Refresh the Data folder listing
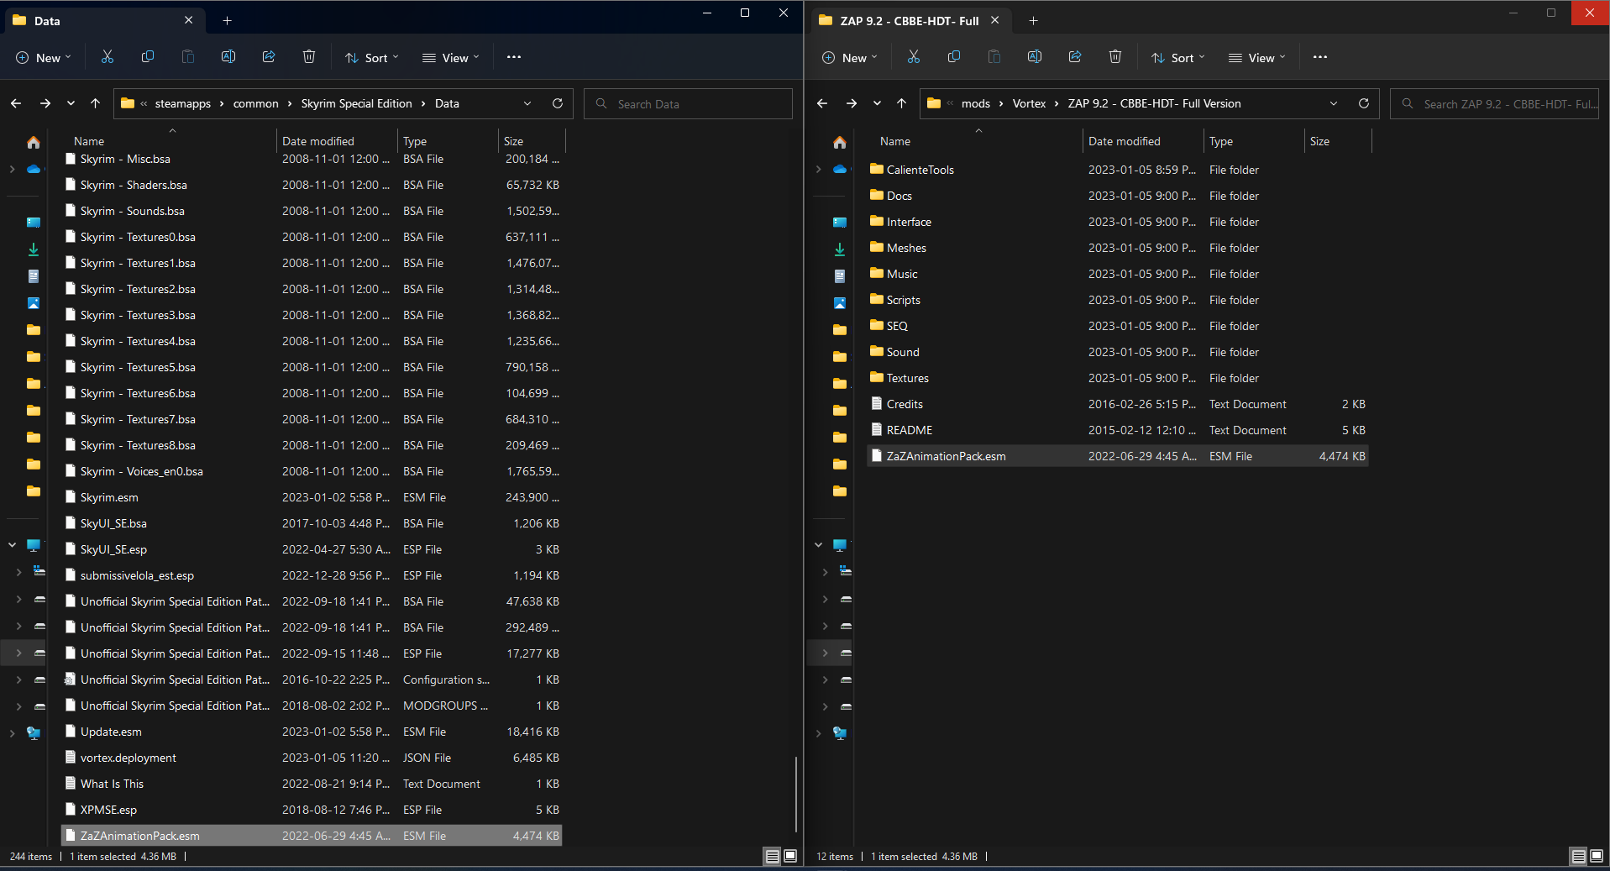This screenshot has width=1610, height=871. pyautogui.click(x=558, y=103)
